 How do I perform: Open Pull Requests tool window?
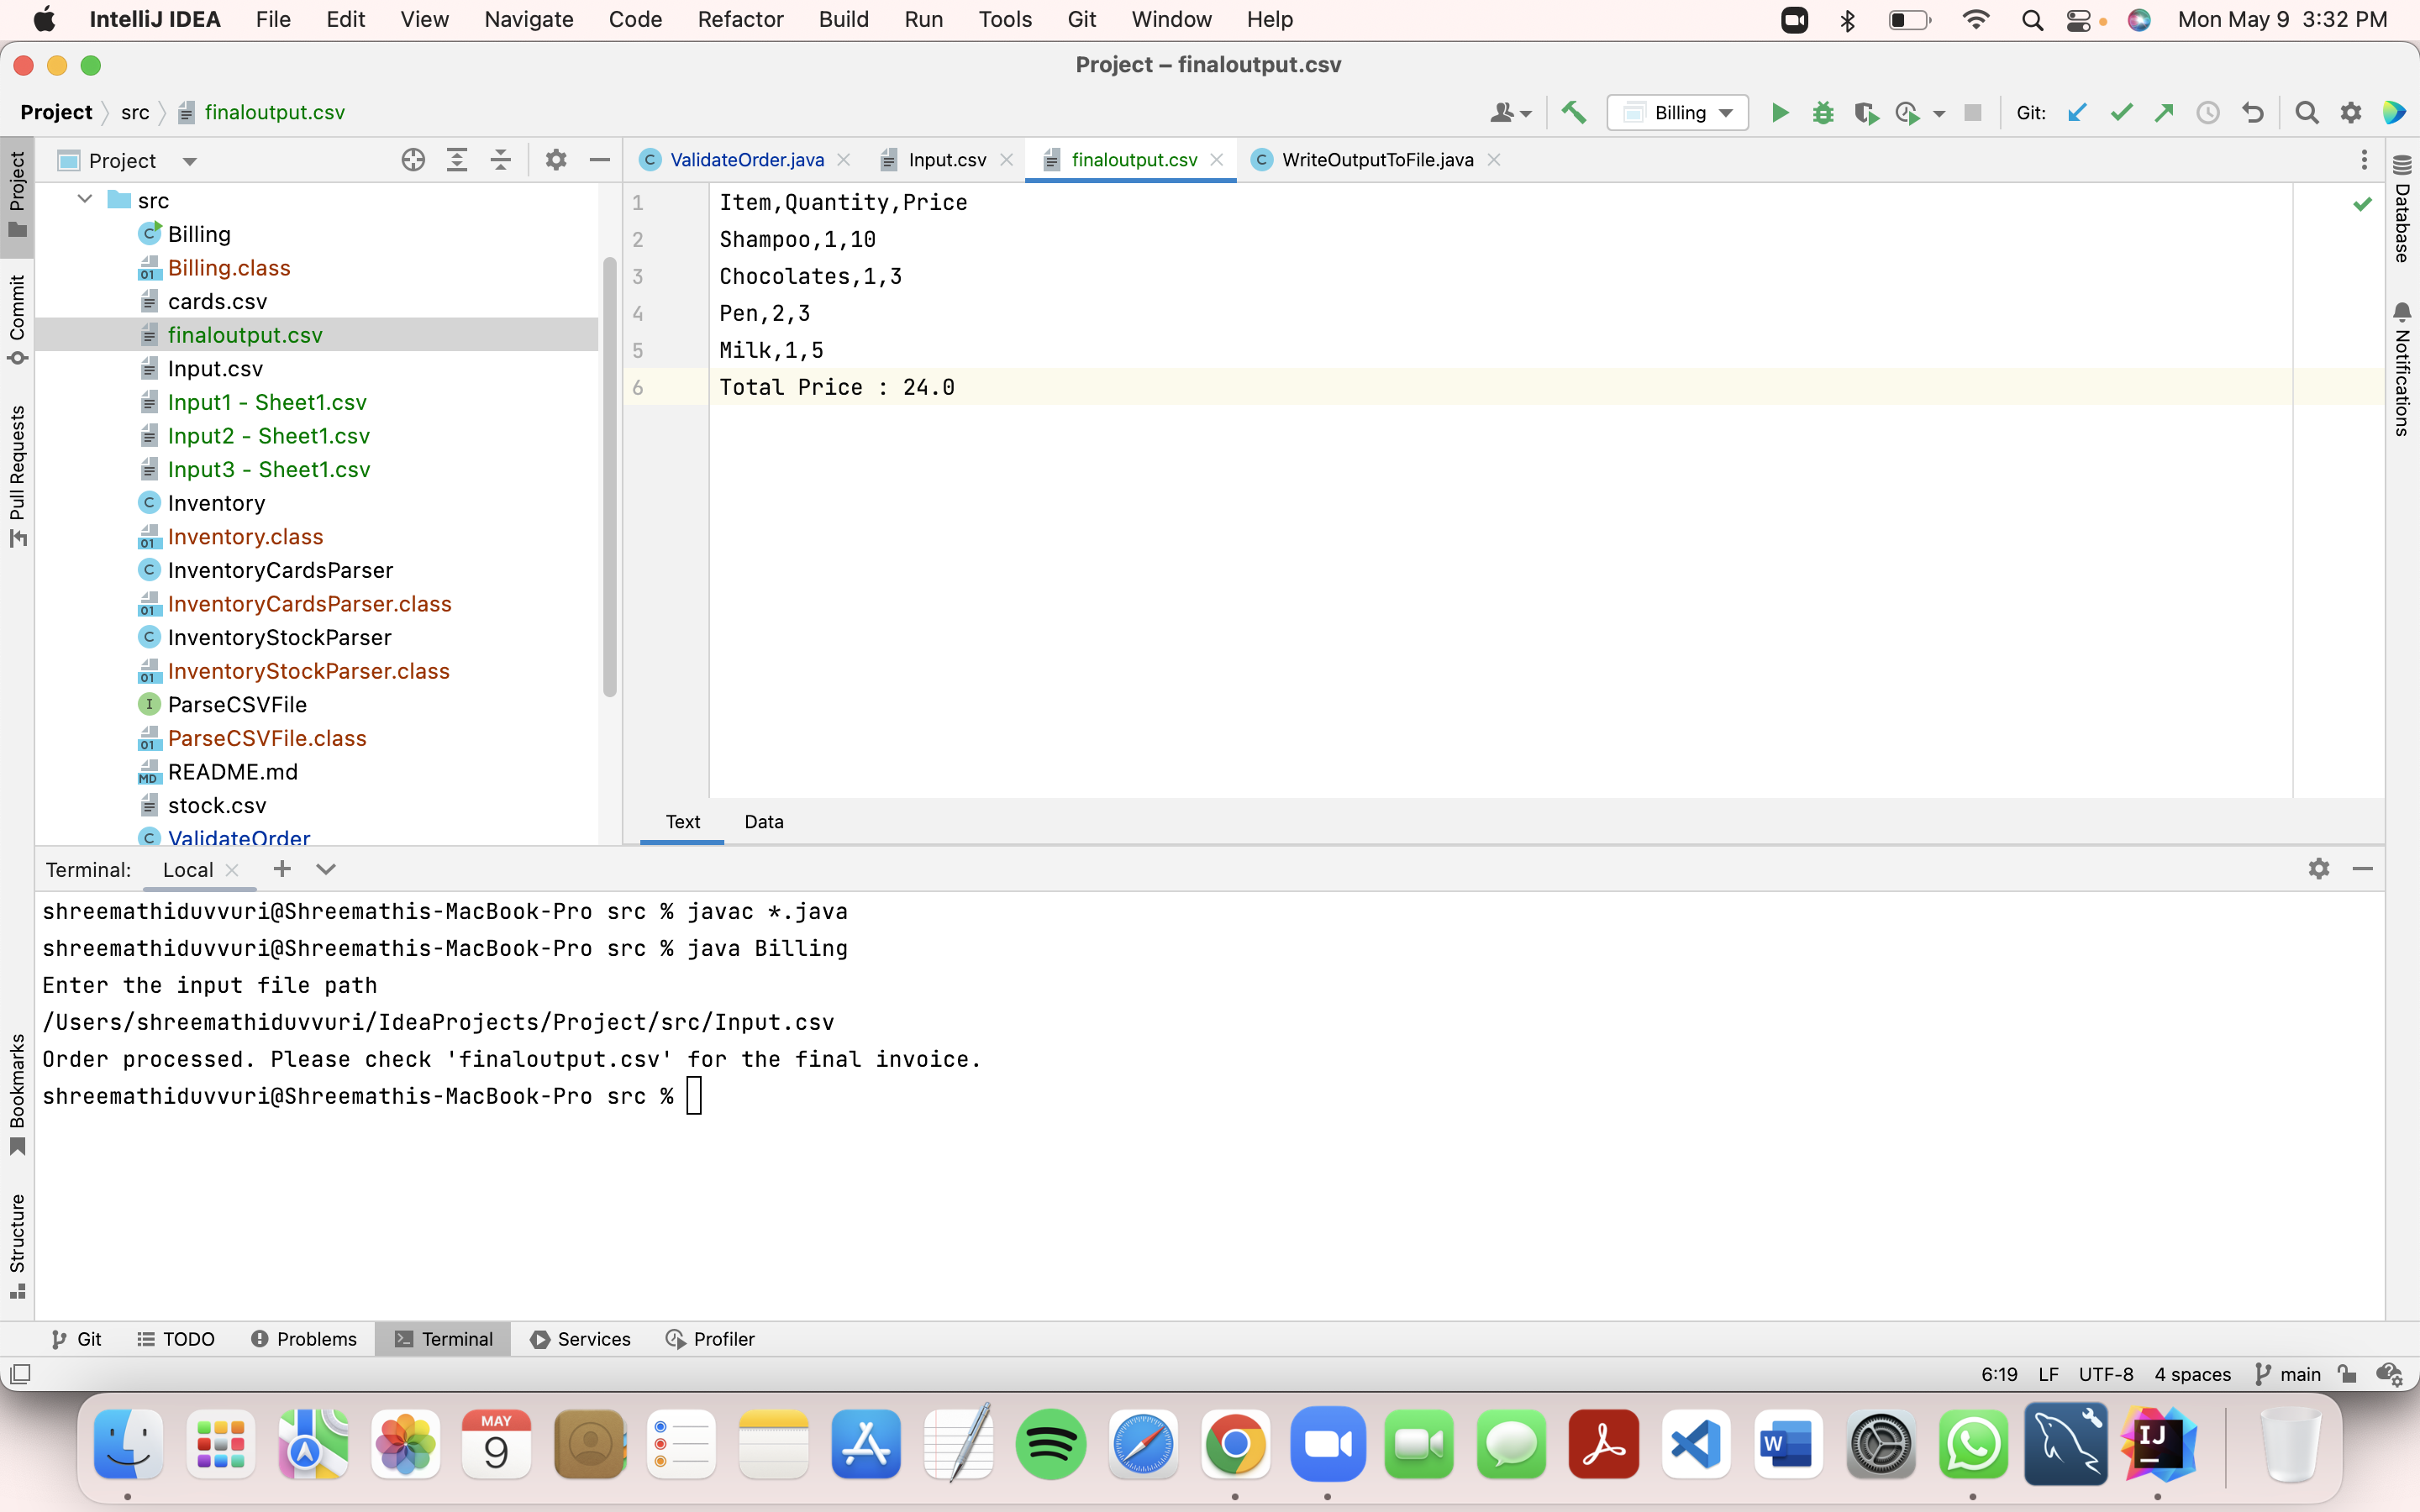(x=17, y=476)
